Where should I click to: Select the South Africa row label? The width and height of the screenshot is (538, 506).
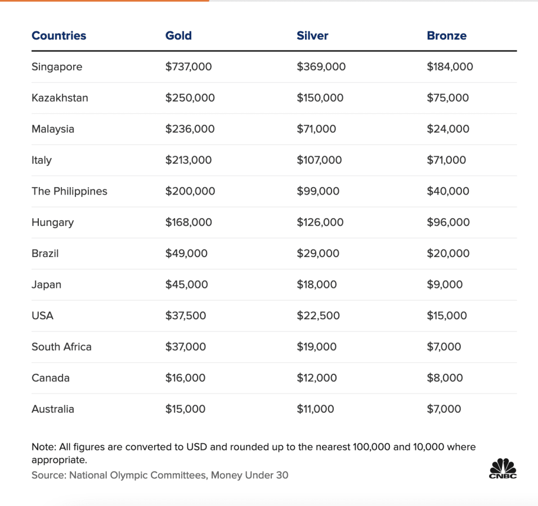(x=61, y=347)
